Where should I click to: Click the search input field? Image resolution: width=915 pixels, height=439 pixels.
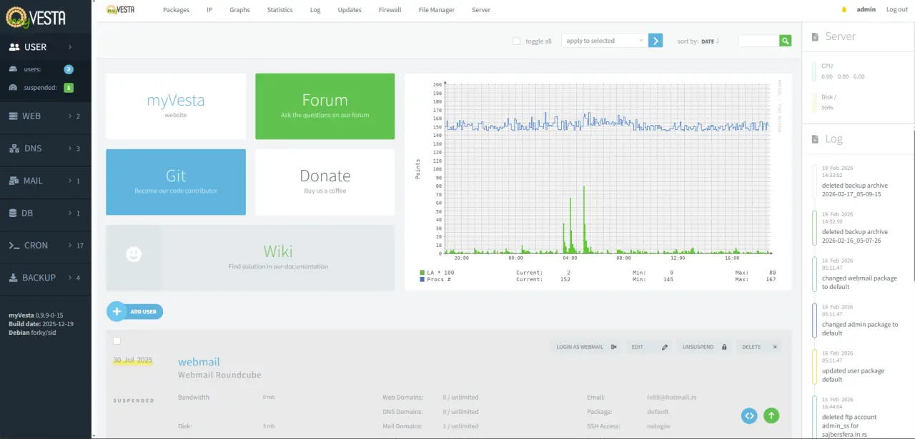click(x=758, y=41)
